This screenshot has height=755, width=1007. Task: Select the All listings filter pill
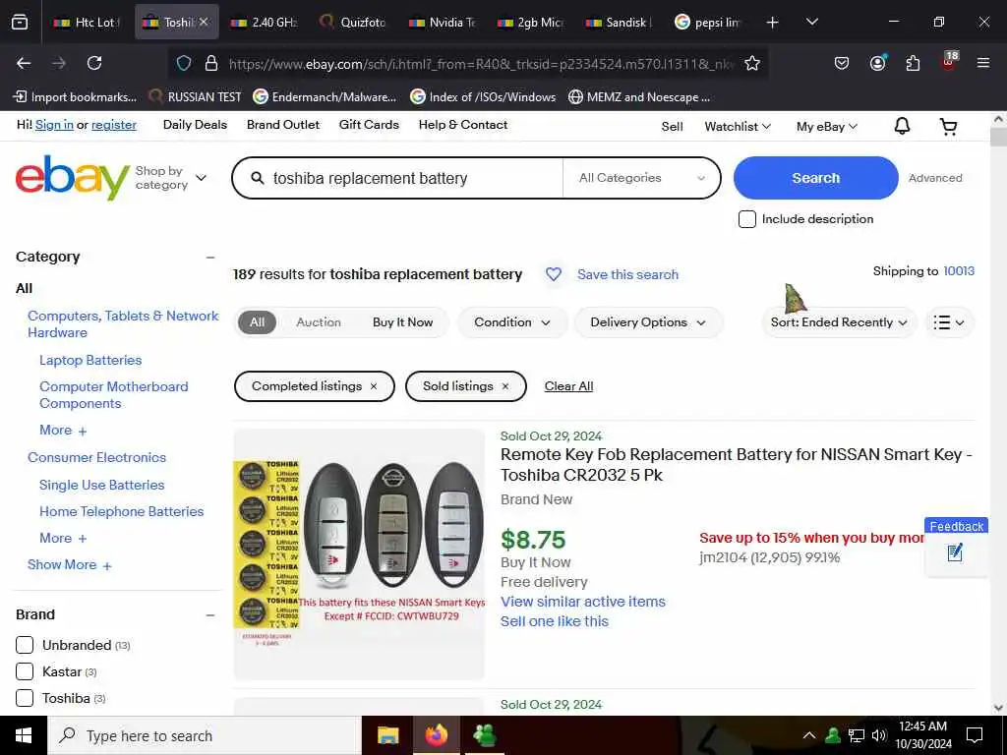[x=257, y=322]
